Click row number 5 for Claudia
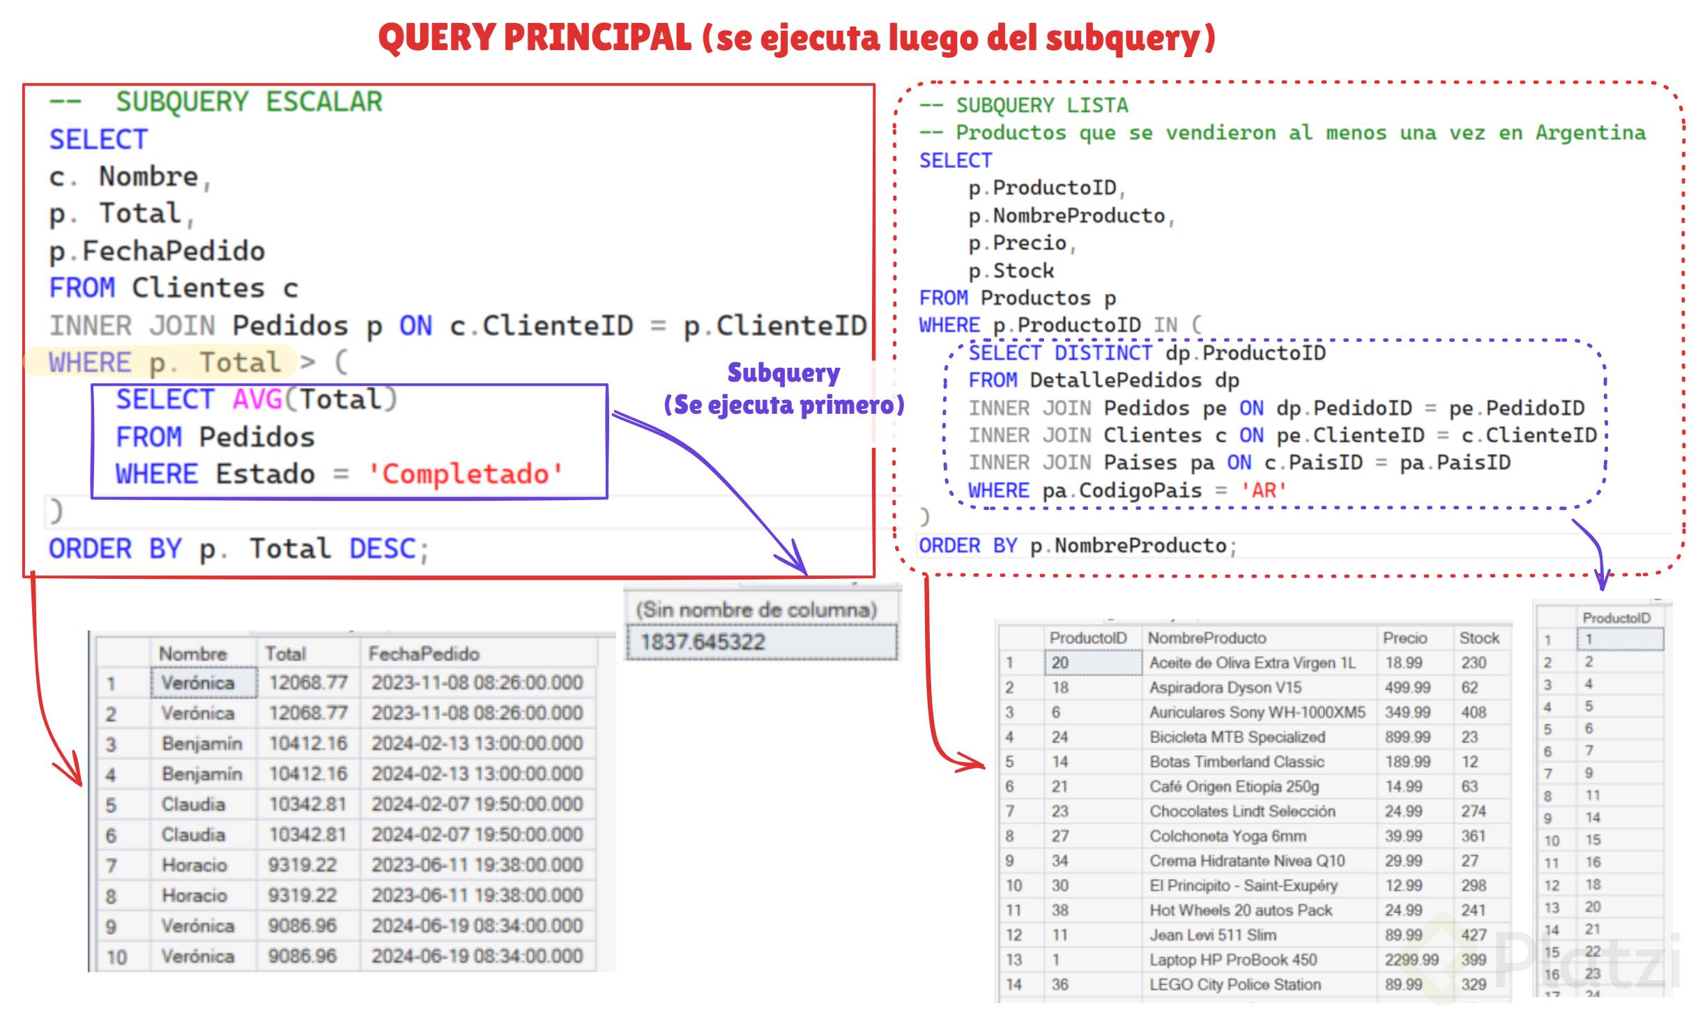1698x1017 pixels. [112, 805]
